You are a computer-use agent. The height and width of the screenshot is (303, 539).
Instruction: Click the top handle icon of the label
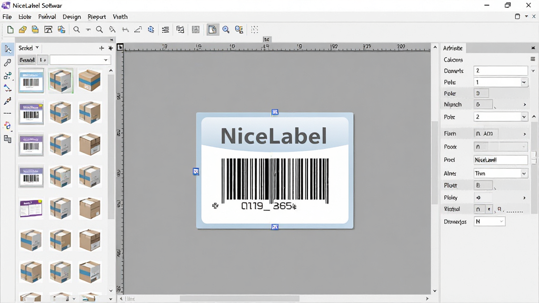275,112
